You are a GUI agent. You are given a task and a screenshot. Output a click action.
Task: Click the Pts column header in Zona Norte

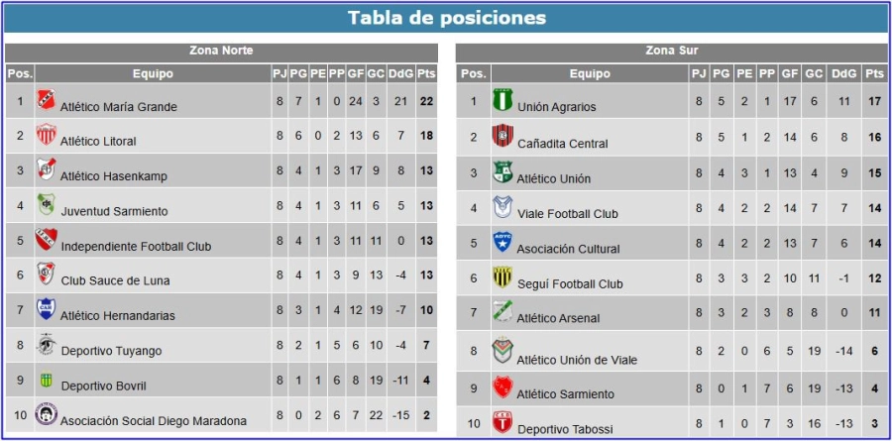[x=426, y=73]
